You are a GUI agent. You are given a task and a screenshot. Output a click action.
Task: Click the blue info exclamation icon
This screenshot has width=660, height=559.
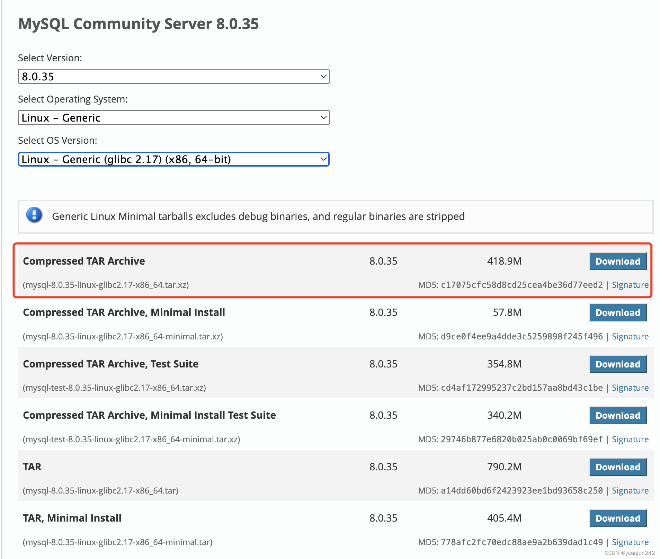[34, 215]
